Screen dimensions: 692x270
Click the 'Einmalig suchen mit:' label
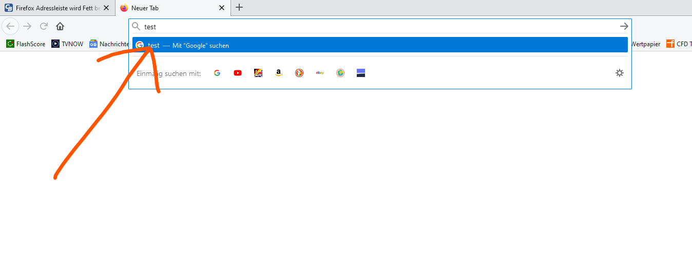point(168,73)
